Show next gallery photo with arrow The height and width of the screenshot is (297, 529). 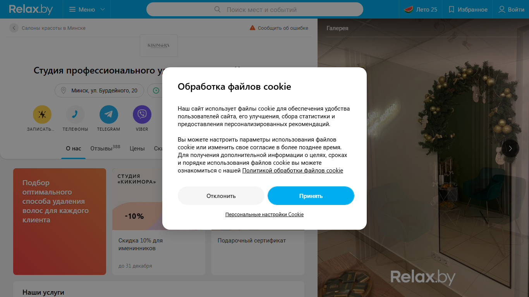tap(510, 148)
